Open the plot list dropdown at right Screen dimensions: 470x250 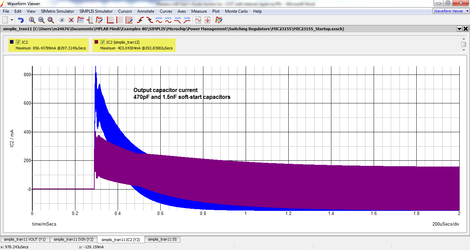(459, 29)
